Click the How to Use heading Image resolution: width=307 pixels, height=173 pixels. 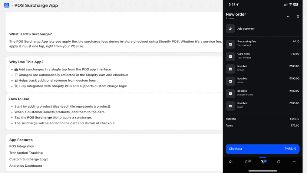click(19, 99)
